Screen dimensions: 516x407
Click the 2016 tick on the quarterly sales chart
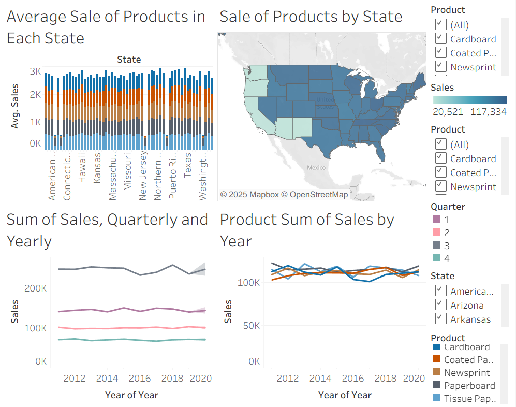point(139,378)
